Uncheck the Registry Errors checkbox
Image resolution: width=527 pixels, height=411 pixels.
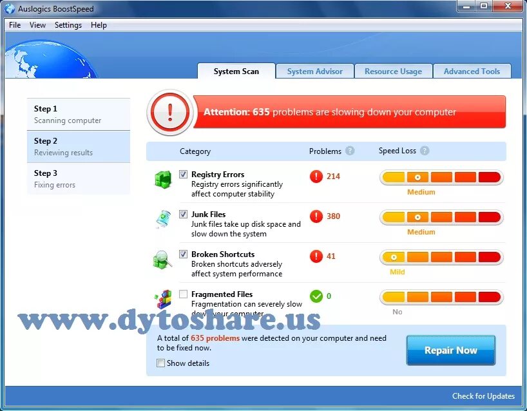[x=182, y=173]
